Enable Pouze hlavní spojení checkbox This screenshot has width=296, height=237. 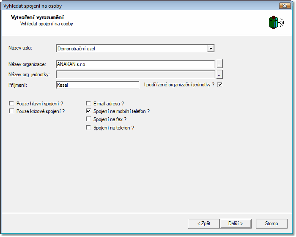pos(11,103)
